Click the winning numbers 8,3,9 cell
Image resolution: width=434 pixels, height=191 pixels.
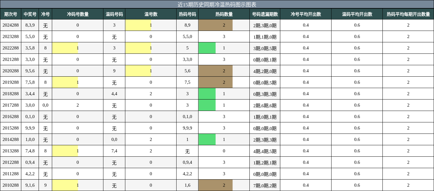(x=30, y=25)
